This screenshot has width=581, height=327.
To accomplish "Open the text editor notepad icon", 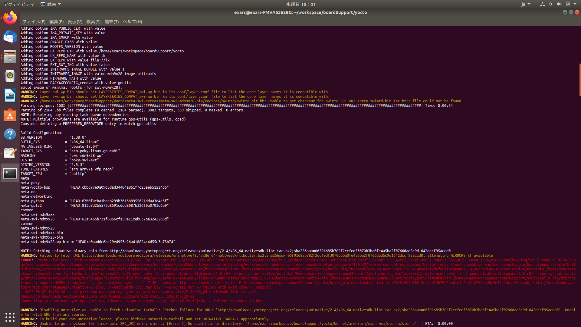I will pos(10,154).
